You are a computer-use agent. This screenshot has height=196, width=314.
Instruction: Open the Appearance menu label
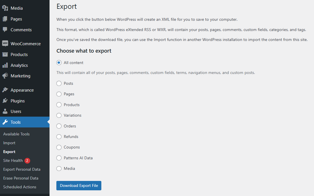pos(22,90)
